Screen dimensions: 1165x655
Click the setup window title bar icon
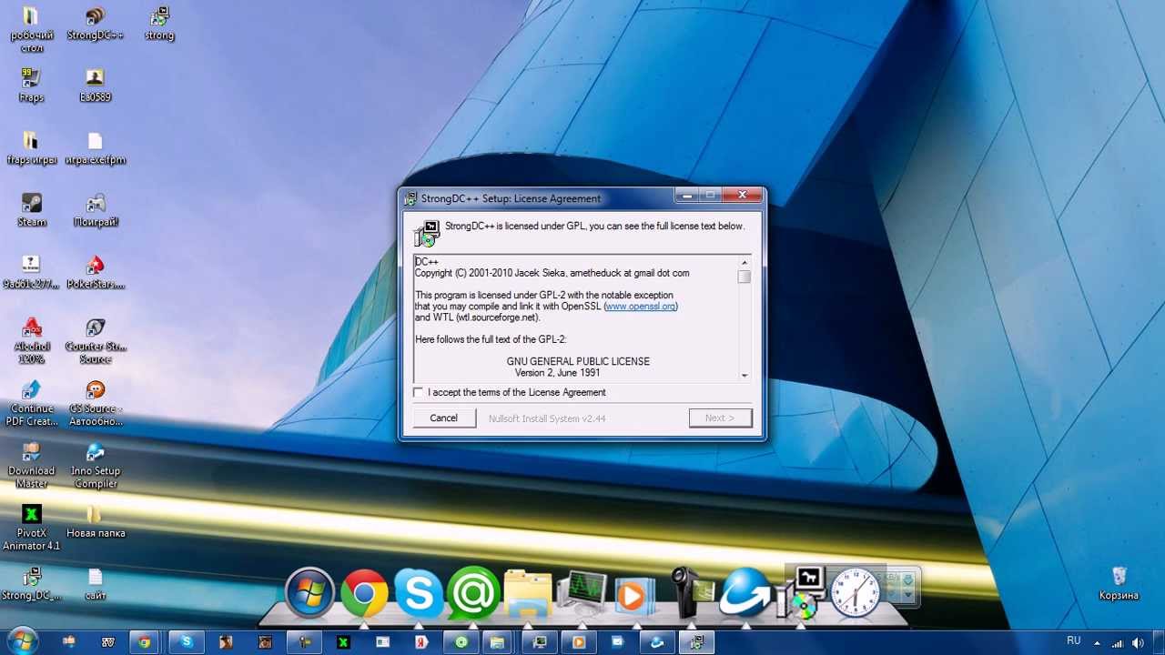[411, 198]
